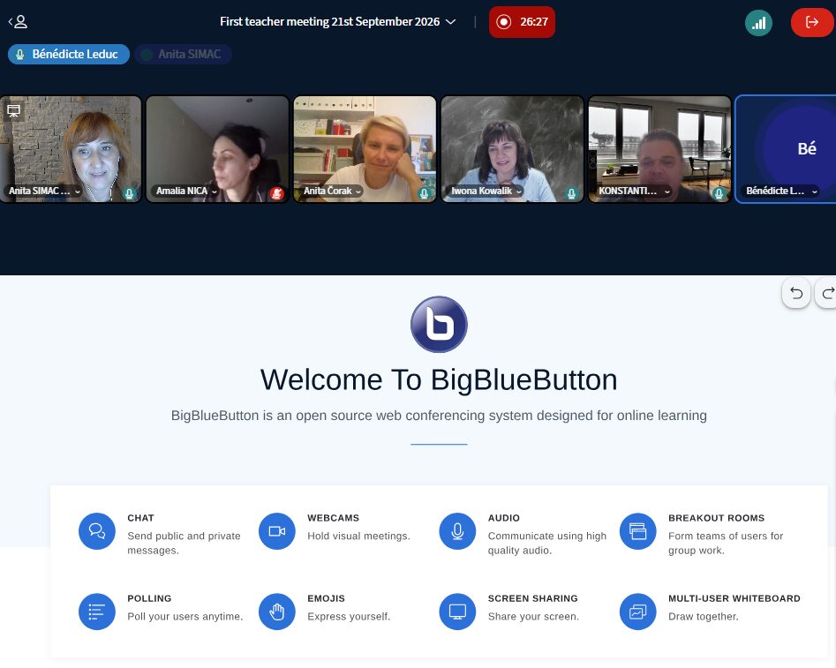Leave the meeting via red exit icon
Screen dimensions: 836x668
pyautogui.click(x=812, y=22)
